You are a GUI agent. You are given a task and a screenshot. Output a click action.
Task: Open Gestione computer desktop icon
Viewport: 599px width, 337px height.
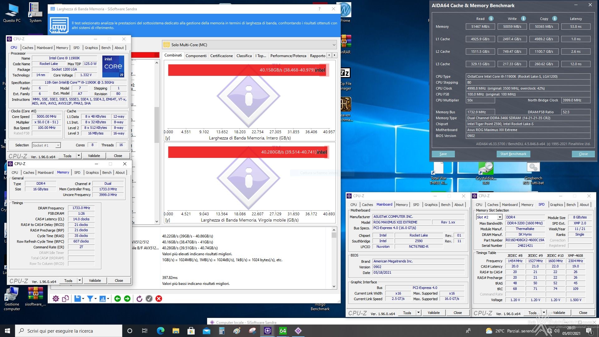pos(12,299)
